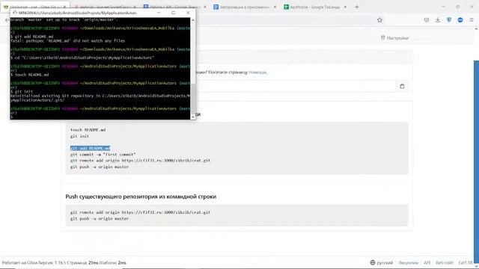
Task: Click 'git push -u origin master' in first code block
Action: point(100,167)
